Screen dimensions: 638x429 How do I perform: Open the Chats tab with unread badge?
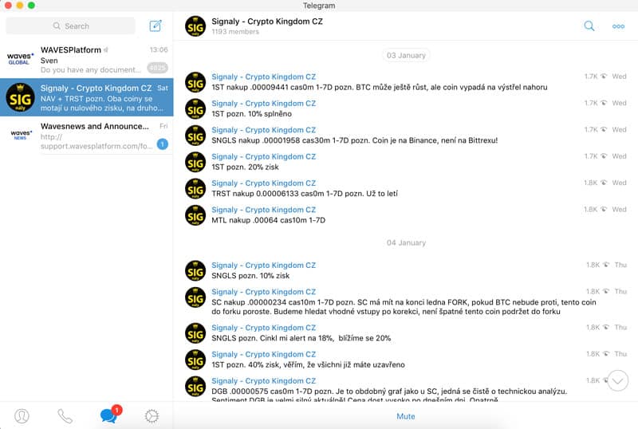109,415
